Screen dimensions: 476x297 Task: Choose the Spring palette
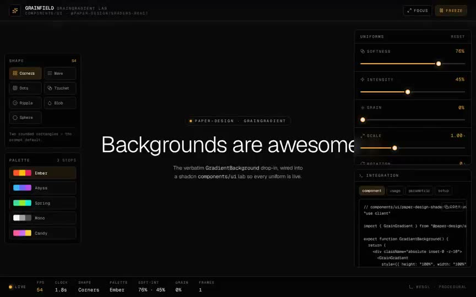[43, 203]
